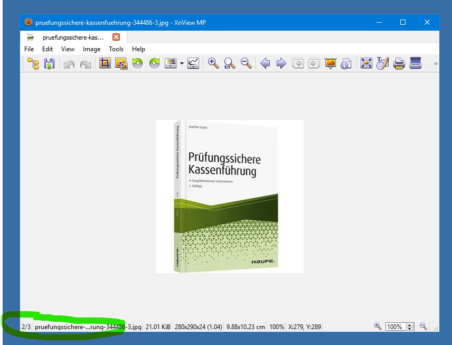
Task: Set zoom to 1:1 actual size
Action: point(230,63)
